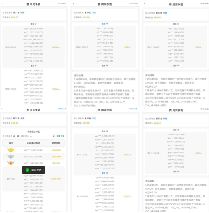Image resolution: width=209 pixels, height=213 pixels.
Task: Tap back arrow on the 本周投注排名 screen
Action: (x=2, y=109)
